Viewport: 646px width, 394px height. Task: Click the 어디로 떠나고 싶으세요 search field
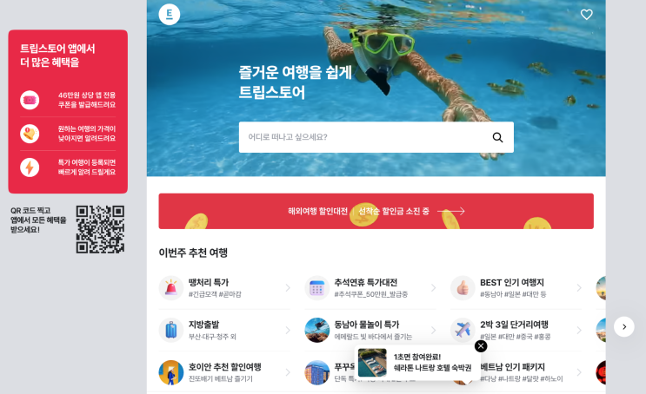tap(376, 137)
